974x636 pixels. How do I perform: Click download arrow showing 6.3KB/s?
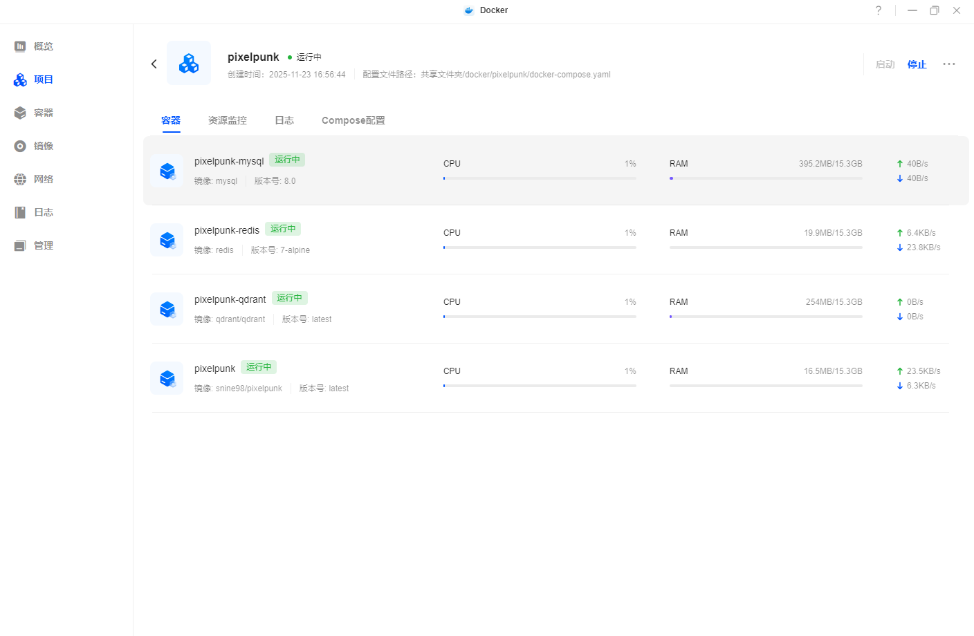pyautogui.click(x=899, y=386)
